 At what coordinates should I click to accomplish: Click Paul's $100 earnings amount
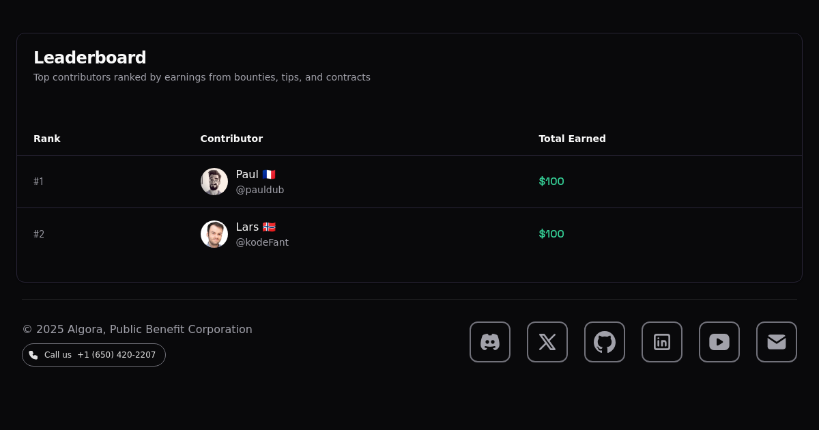[551, 181]
